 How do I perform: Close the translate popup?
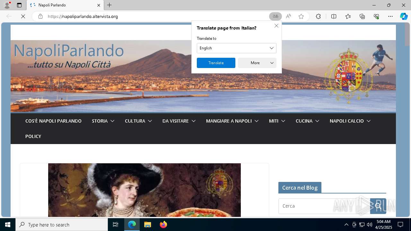click(x=276, y=26)
